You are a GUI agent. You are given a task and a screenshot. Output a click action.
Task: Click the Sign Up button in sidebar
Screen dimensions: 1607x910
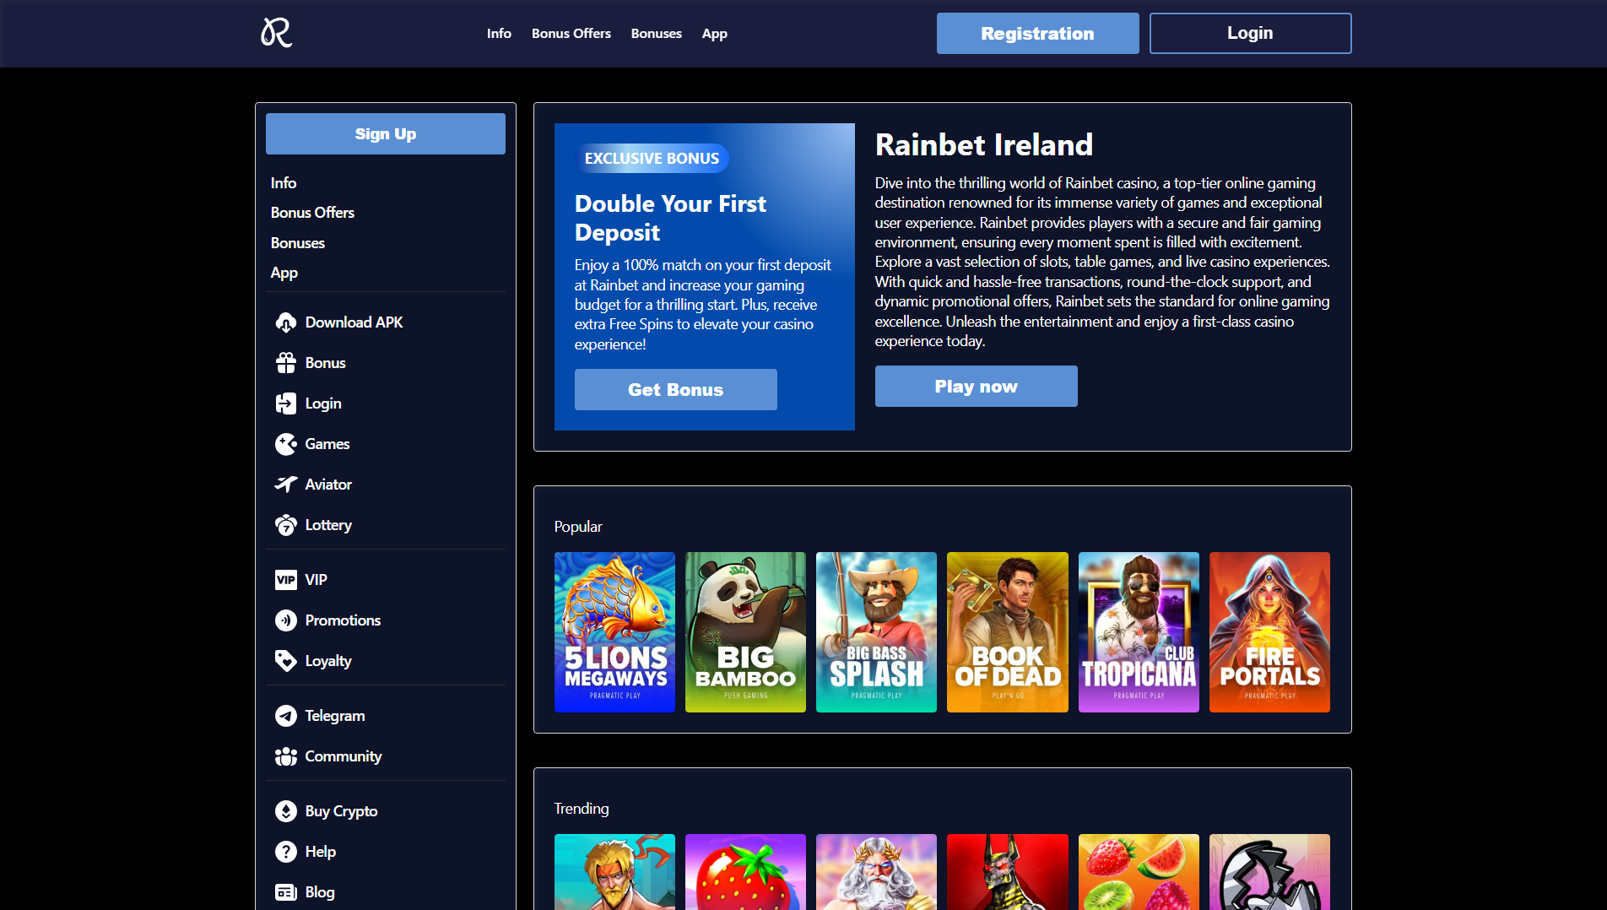coord(386,134)
